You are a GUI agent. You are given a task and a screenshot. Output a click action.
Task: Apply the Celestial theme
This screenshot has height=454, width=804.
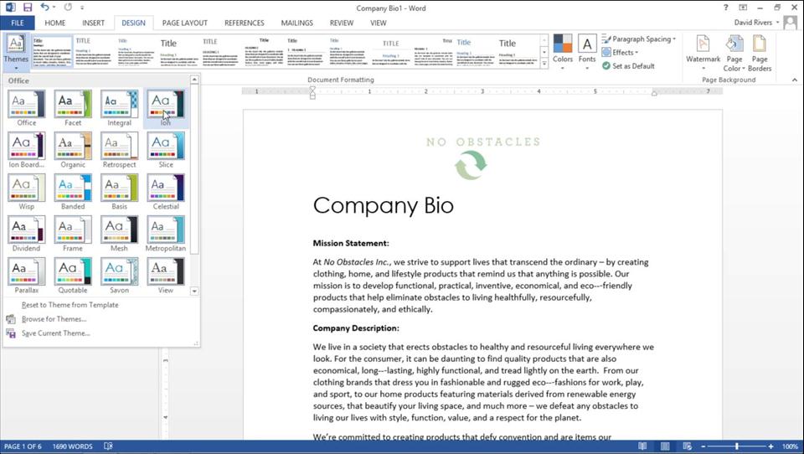166,192
